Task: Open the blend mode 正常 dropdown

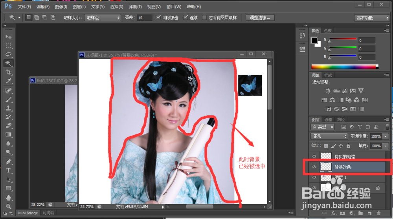Action: 329,136
